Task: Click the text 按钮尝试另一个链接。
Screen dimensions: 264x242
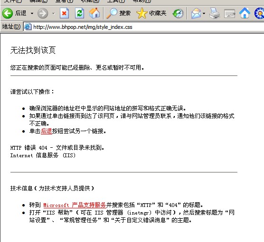Action: point(79,131)
